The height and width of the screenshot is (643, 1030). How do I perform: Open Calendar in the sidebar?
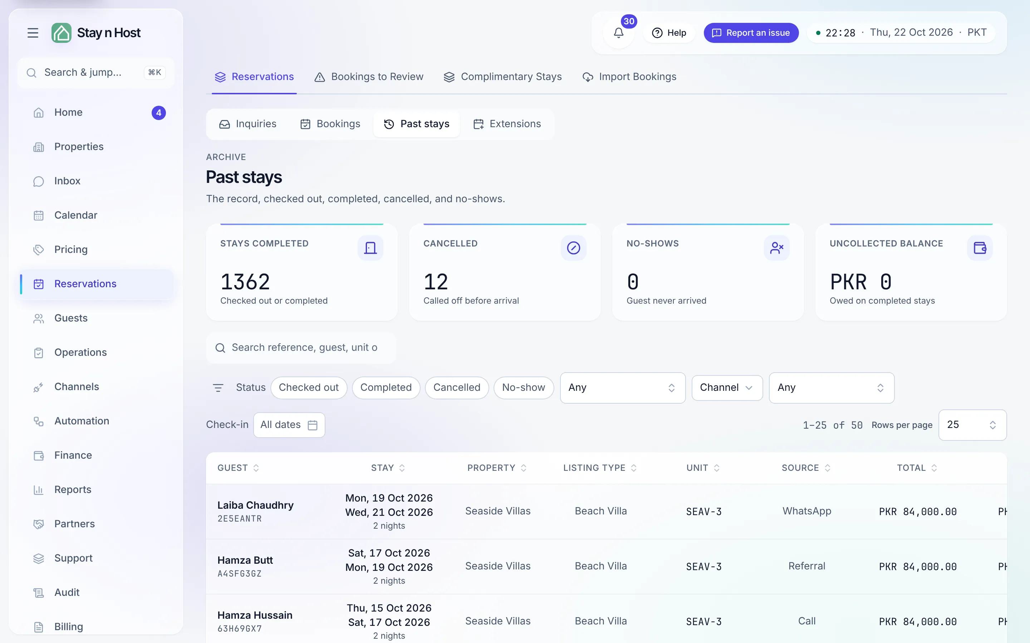click(x=97, y=215)
